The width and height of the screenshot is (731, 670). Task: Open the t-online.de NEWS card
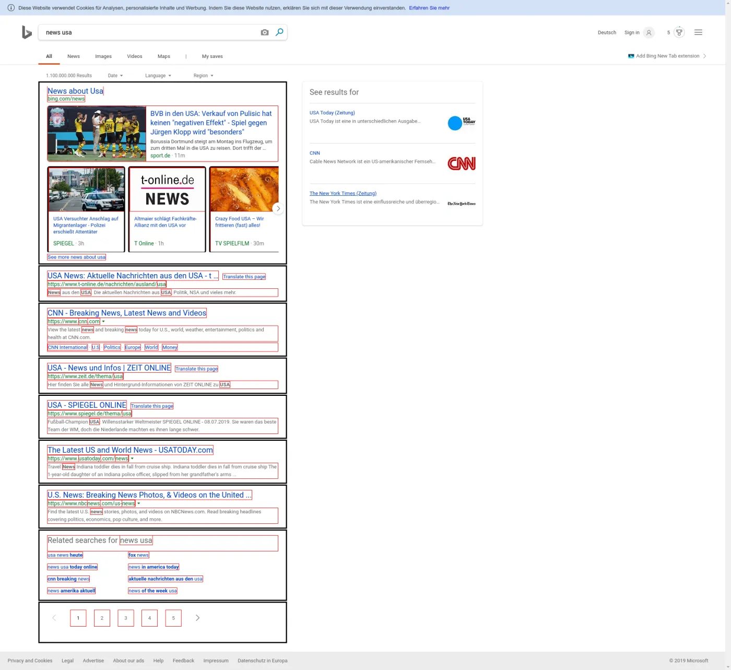pyautogui.click(x=167, y=209)
